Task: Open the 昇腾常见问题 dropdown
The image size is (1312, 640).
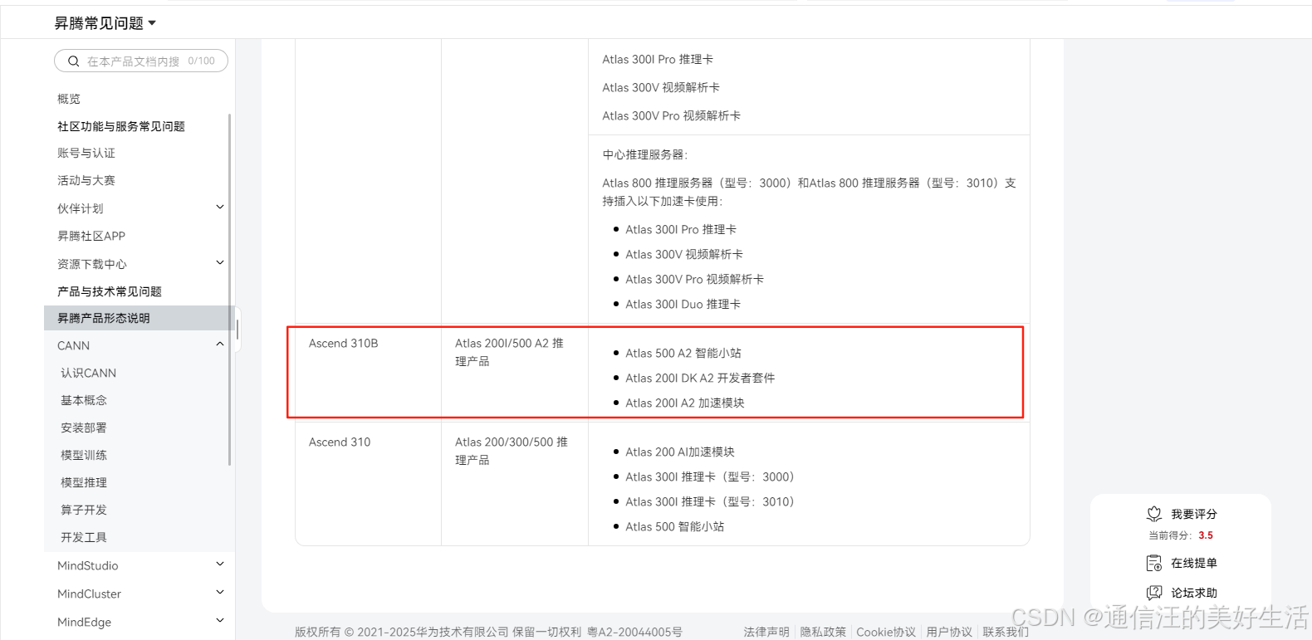Action: (x=105, y=23)
